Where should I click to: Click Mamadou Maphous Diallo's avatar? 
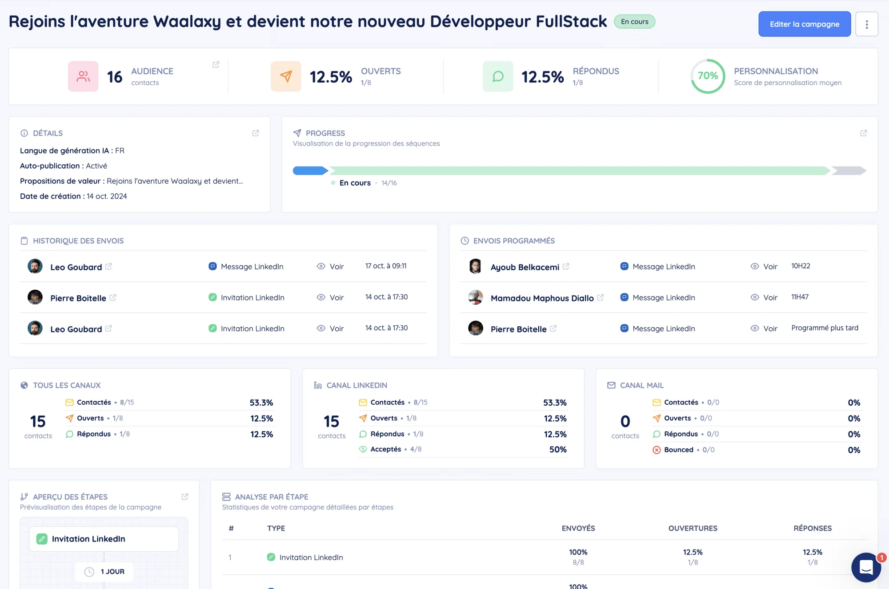coord(476,297)
